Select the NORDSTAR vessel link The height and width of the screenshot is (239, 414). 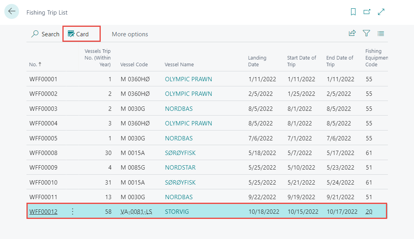click(x=180, y=168)
